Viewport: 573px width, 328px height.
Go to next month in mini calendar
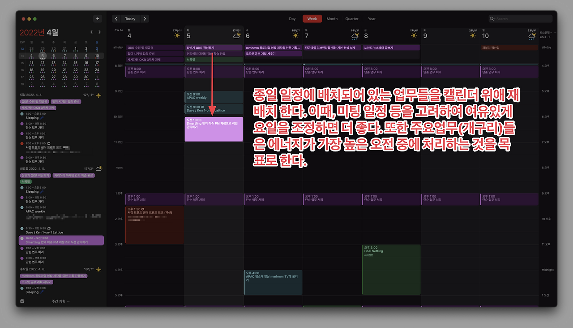click(x=100, y=32)
